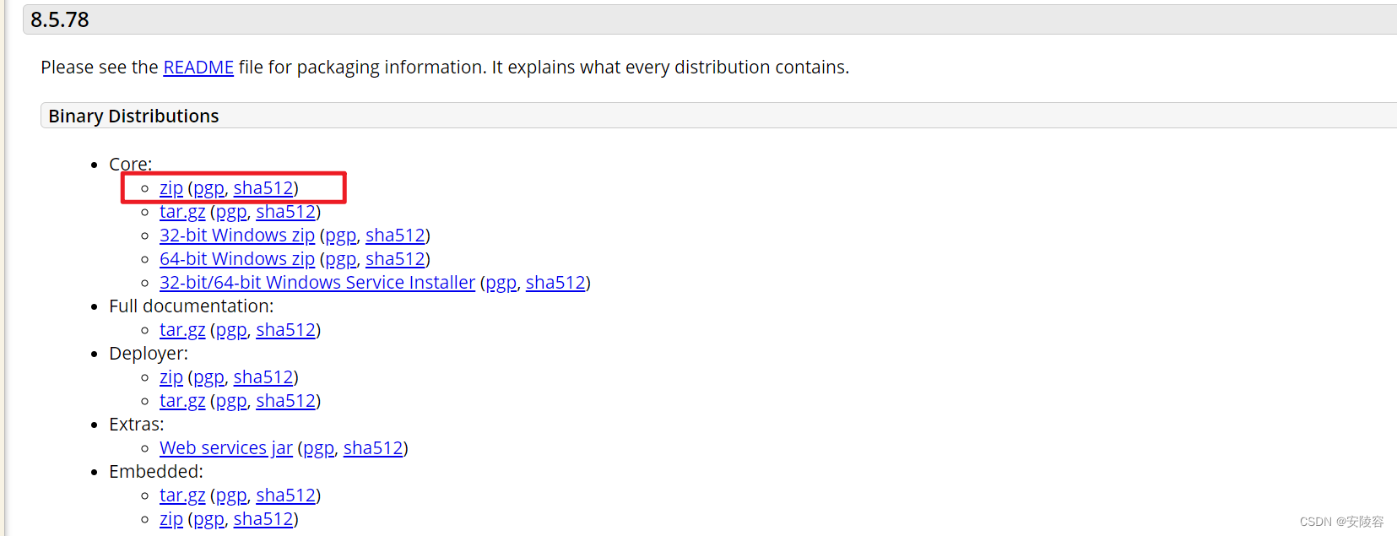Download Full documentation tar.gz
The width and height of the screenshot is (1397, 536).
[182, 330]
